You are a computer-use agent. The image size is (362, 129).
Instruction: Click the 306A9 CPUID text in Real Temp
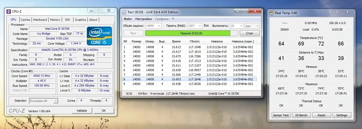click(284, 29)
